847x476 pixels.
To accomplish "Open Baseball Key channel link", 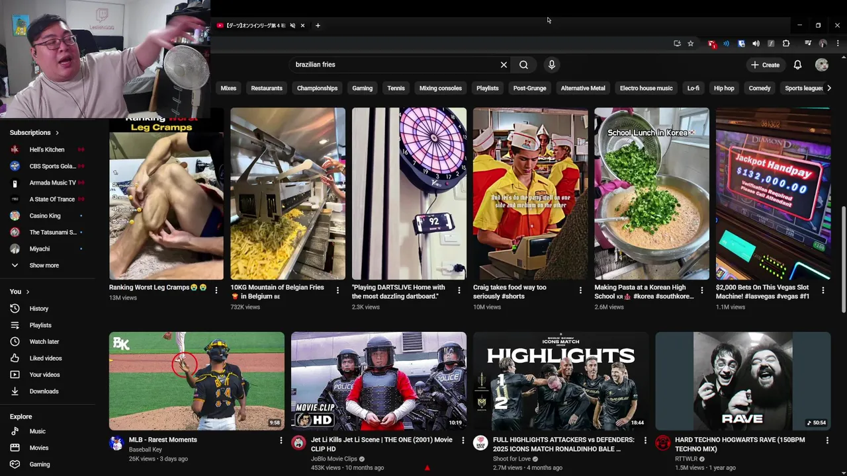I will coord(146,450).
